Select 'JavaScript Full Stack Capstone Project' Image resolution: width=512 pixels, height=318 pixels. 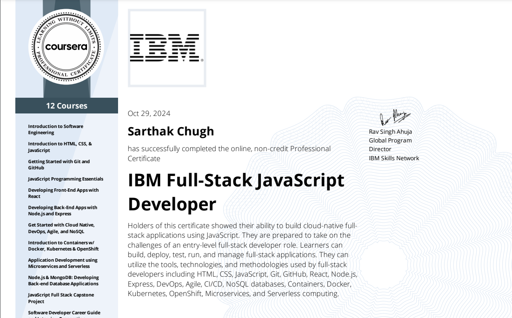[x=61, y=298]
